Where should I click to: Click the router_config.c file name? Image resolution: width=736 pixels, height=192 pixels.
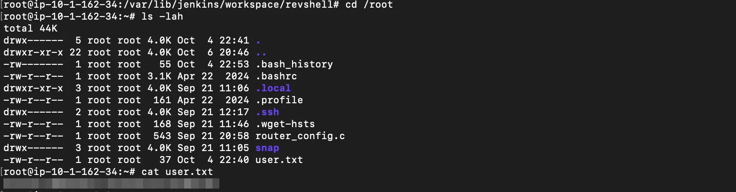click(x=300, y=136)
